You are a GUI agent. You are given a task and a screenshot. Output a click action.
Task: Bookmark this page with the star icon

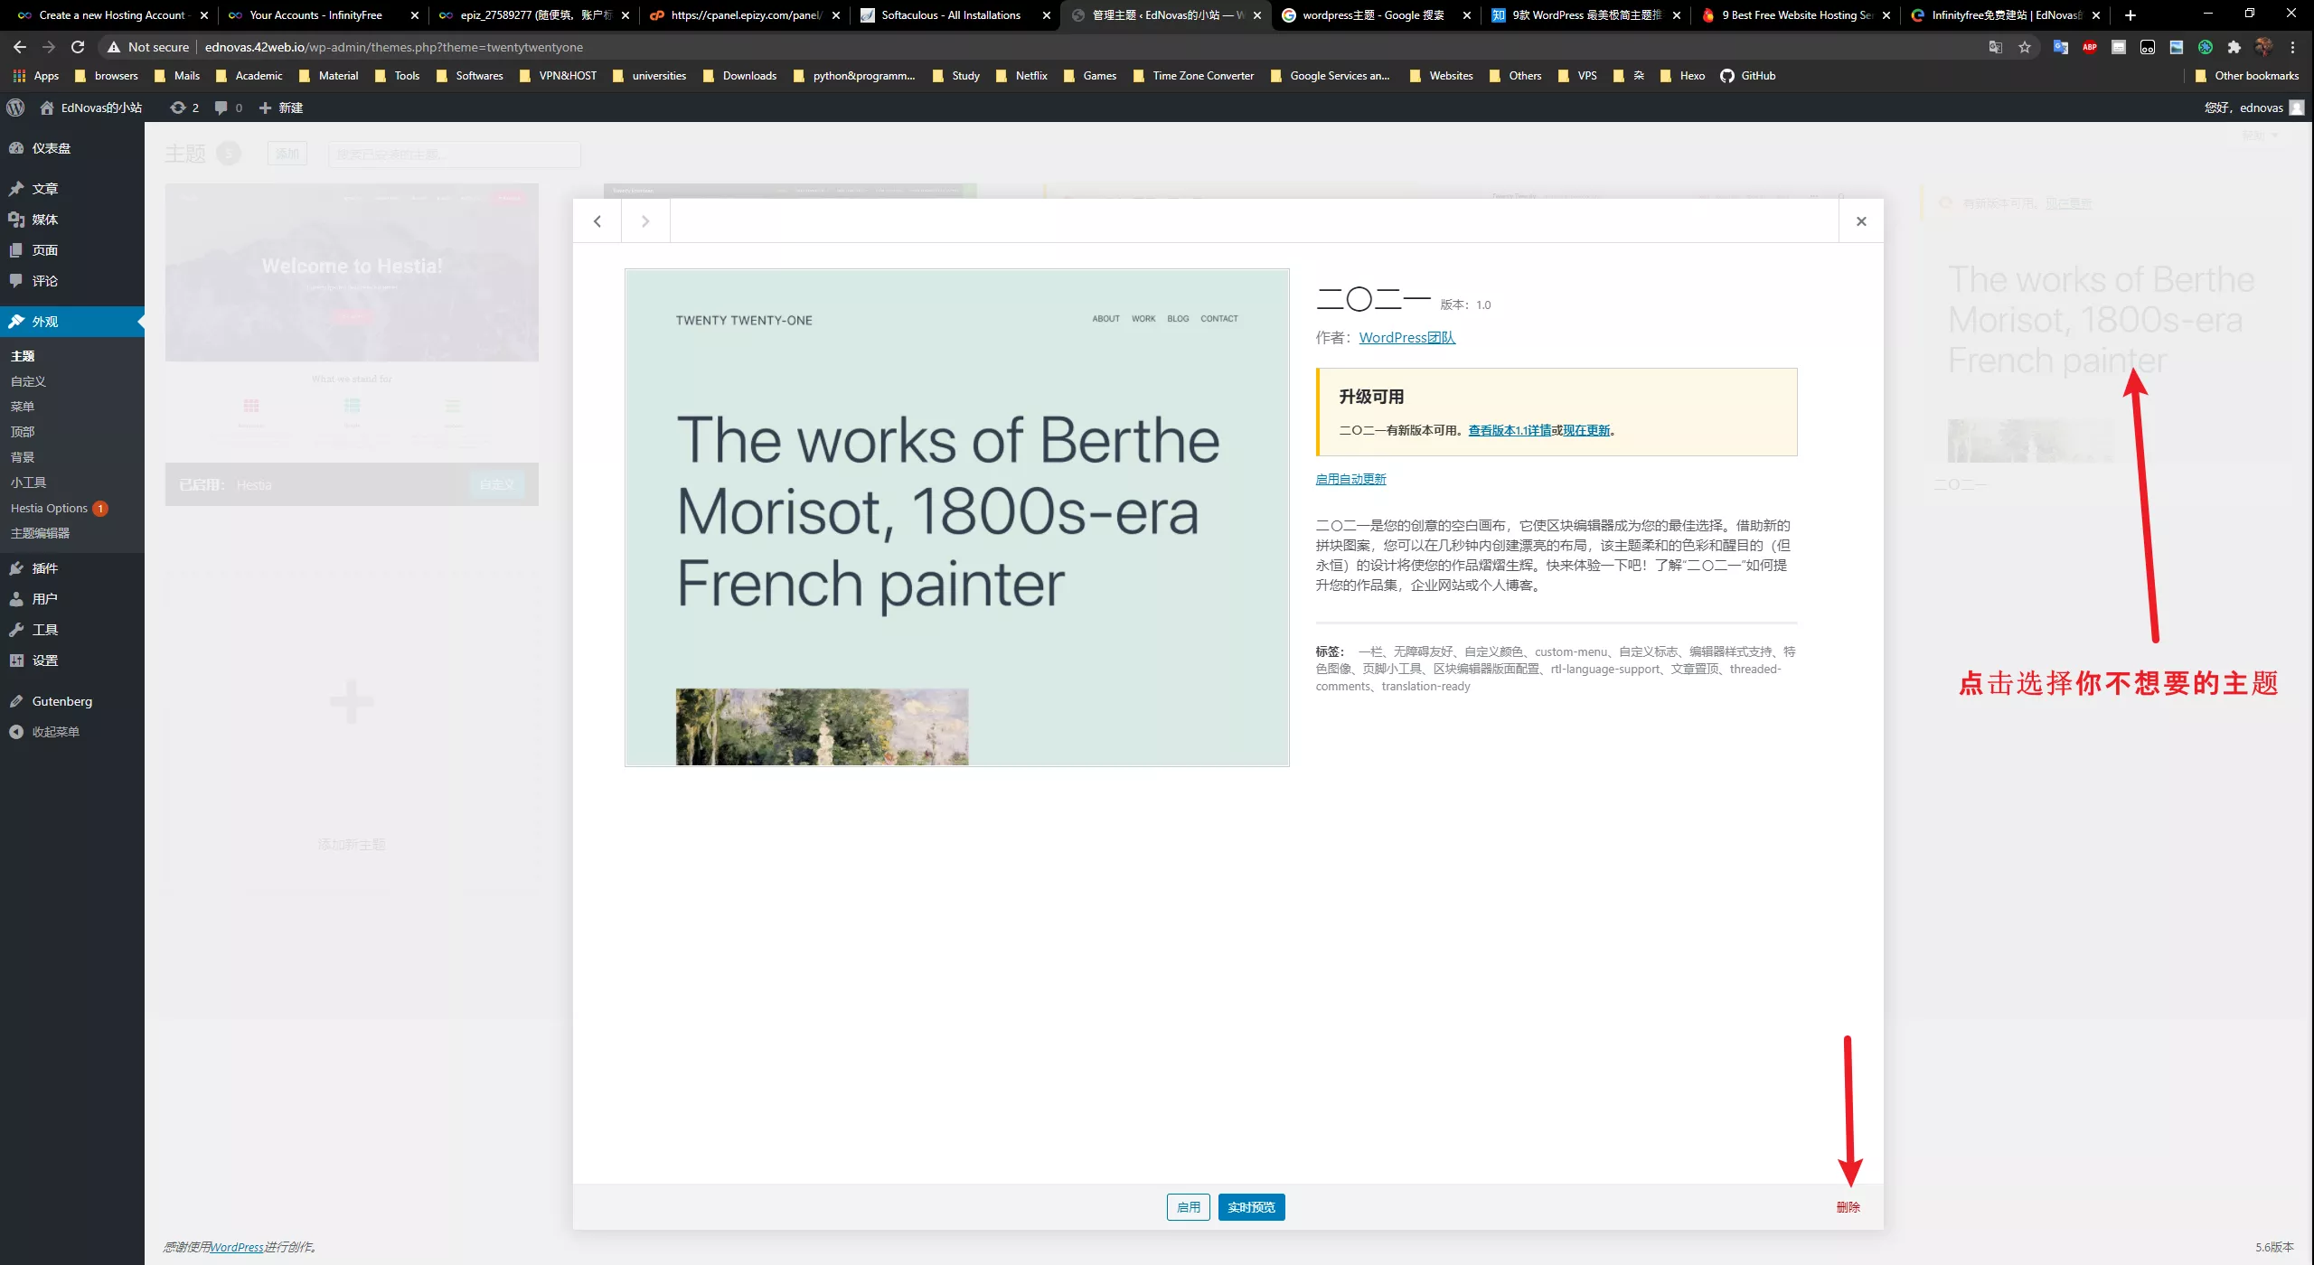[2025, 47]
